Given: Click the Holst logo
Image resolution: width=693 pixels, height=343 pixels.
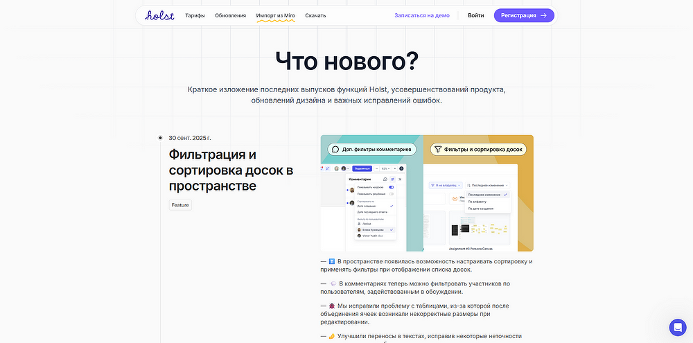Looking at the screenshot, I should click(x=159, y=15).
